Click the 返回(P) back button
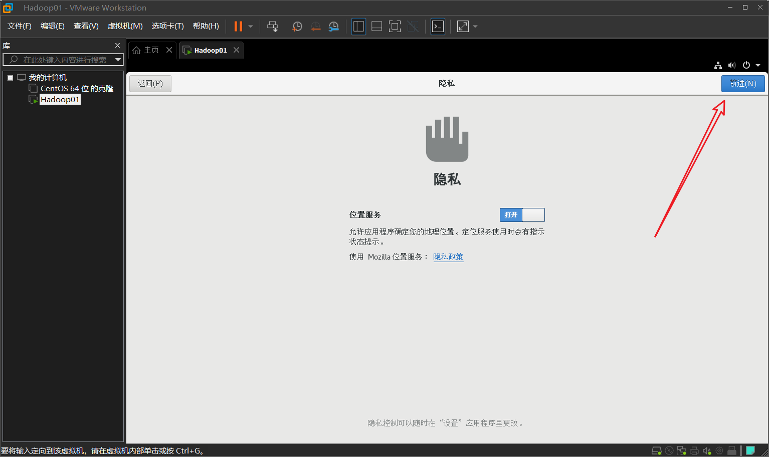Image resolution: width=769 pixels, height=457 pixels. 150,84
